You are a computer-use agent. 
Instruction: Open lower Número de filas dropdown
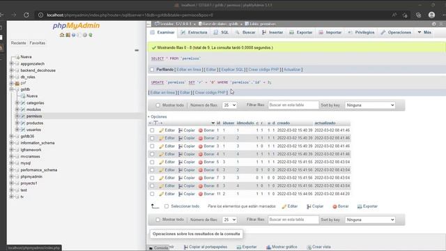tap(229, 220)
